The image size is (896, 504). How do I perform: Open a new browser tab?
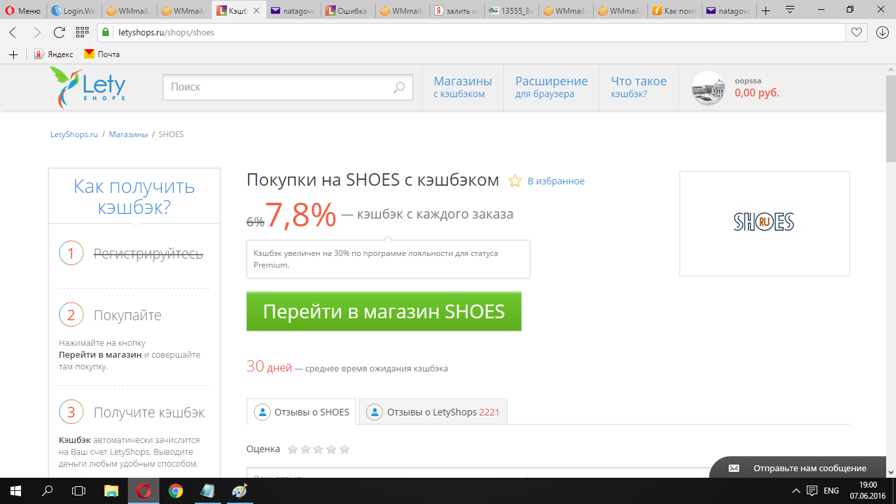pos(765,10)
